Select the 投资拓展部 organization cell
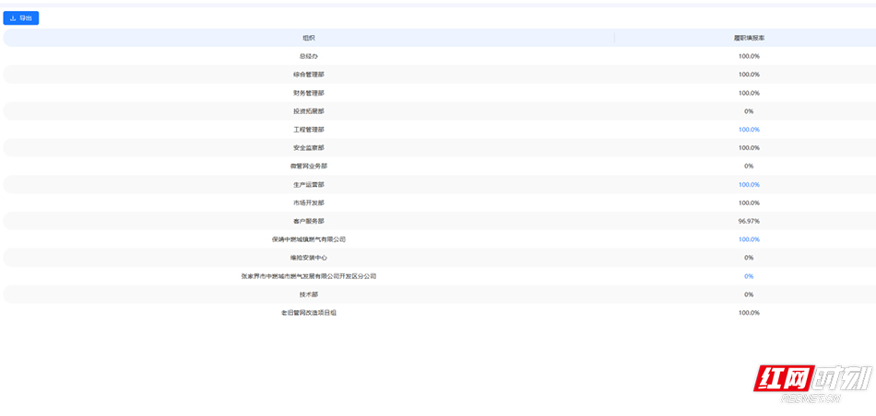Screen dimensions: 876x416 tap(309, 111)
